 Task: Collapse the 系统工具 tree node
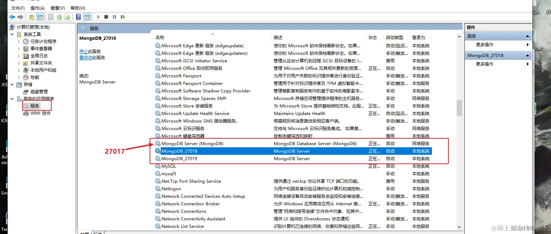click(12, 34)
